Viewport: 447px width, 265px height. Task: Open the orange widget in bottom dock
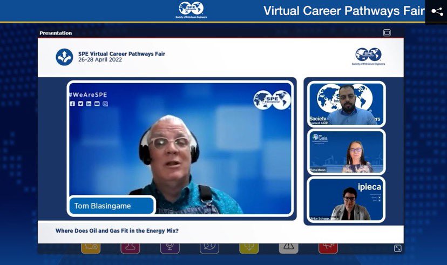(91, 248)
